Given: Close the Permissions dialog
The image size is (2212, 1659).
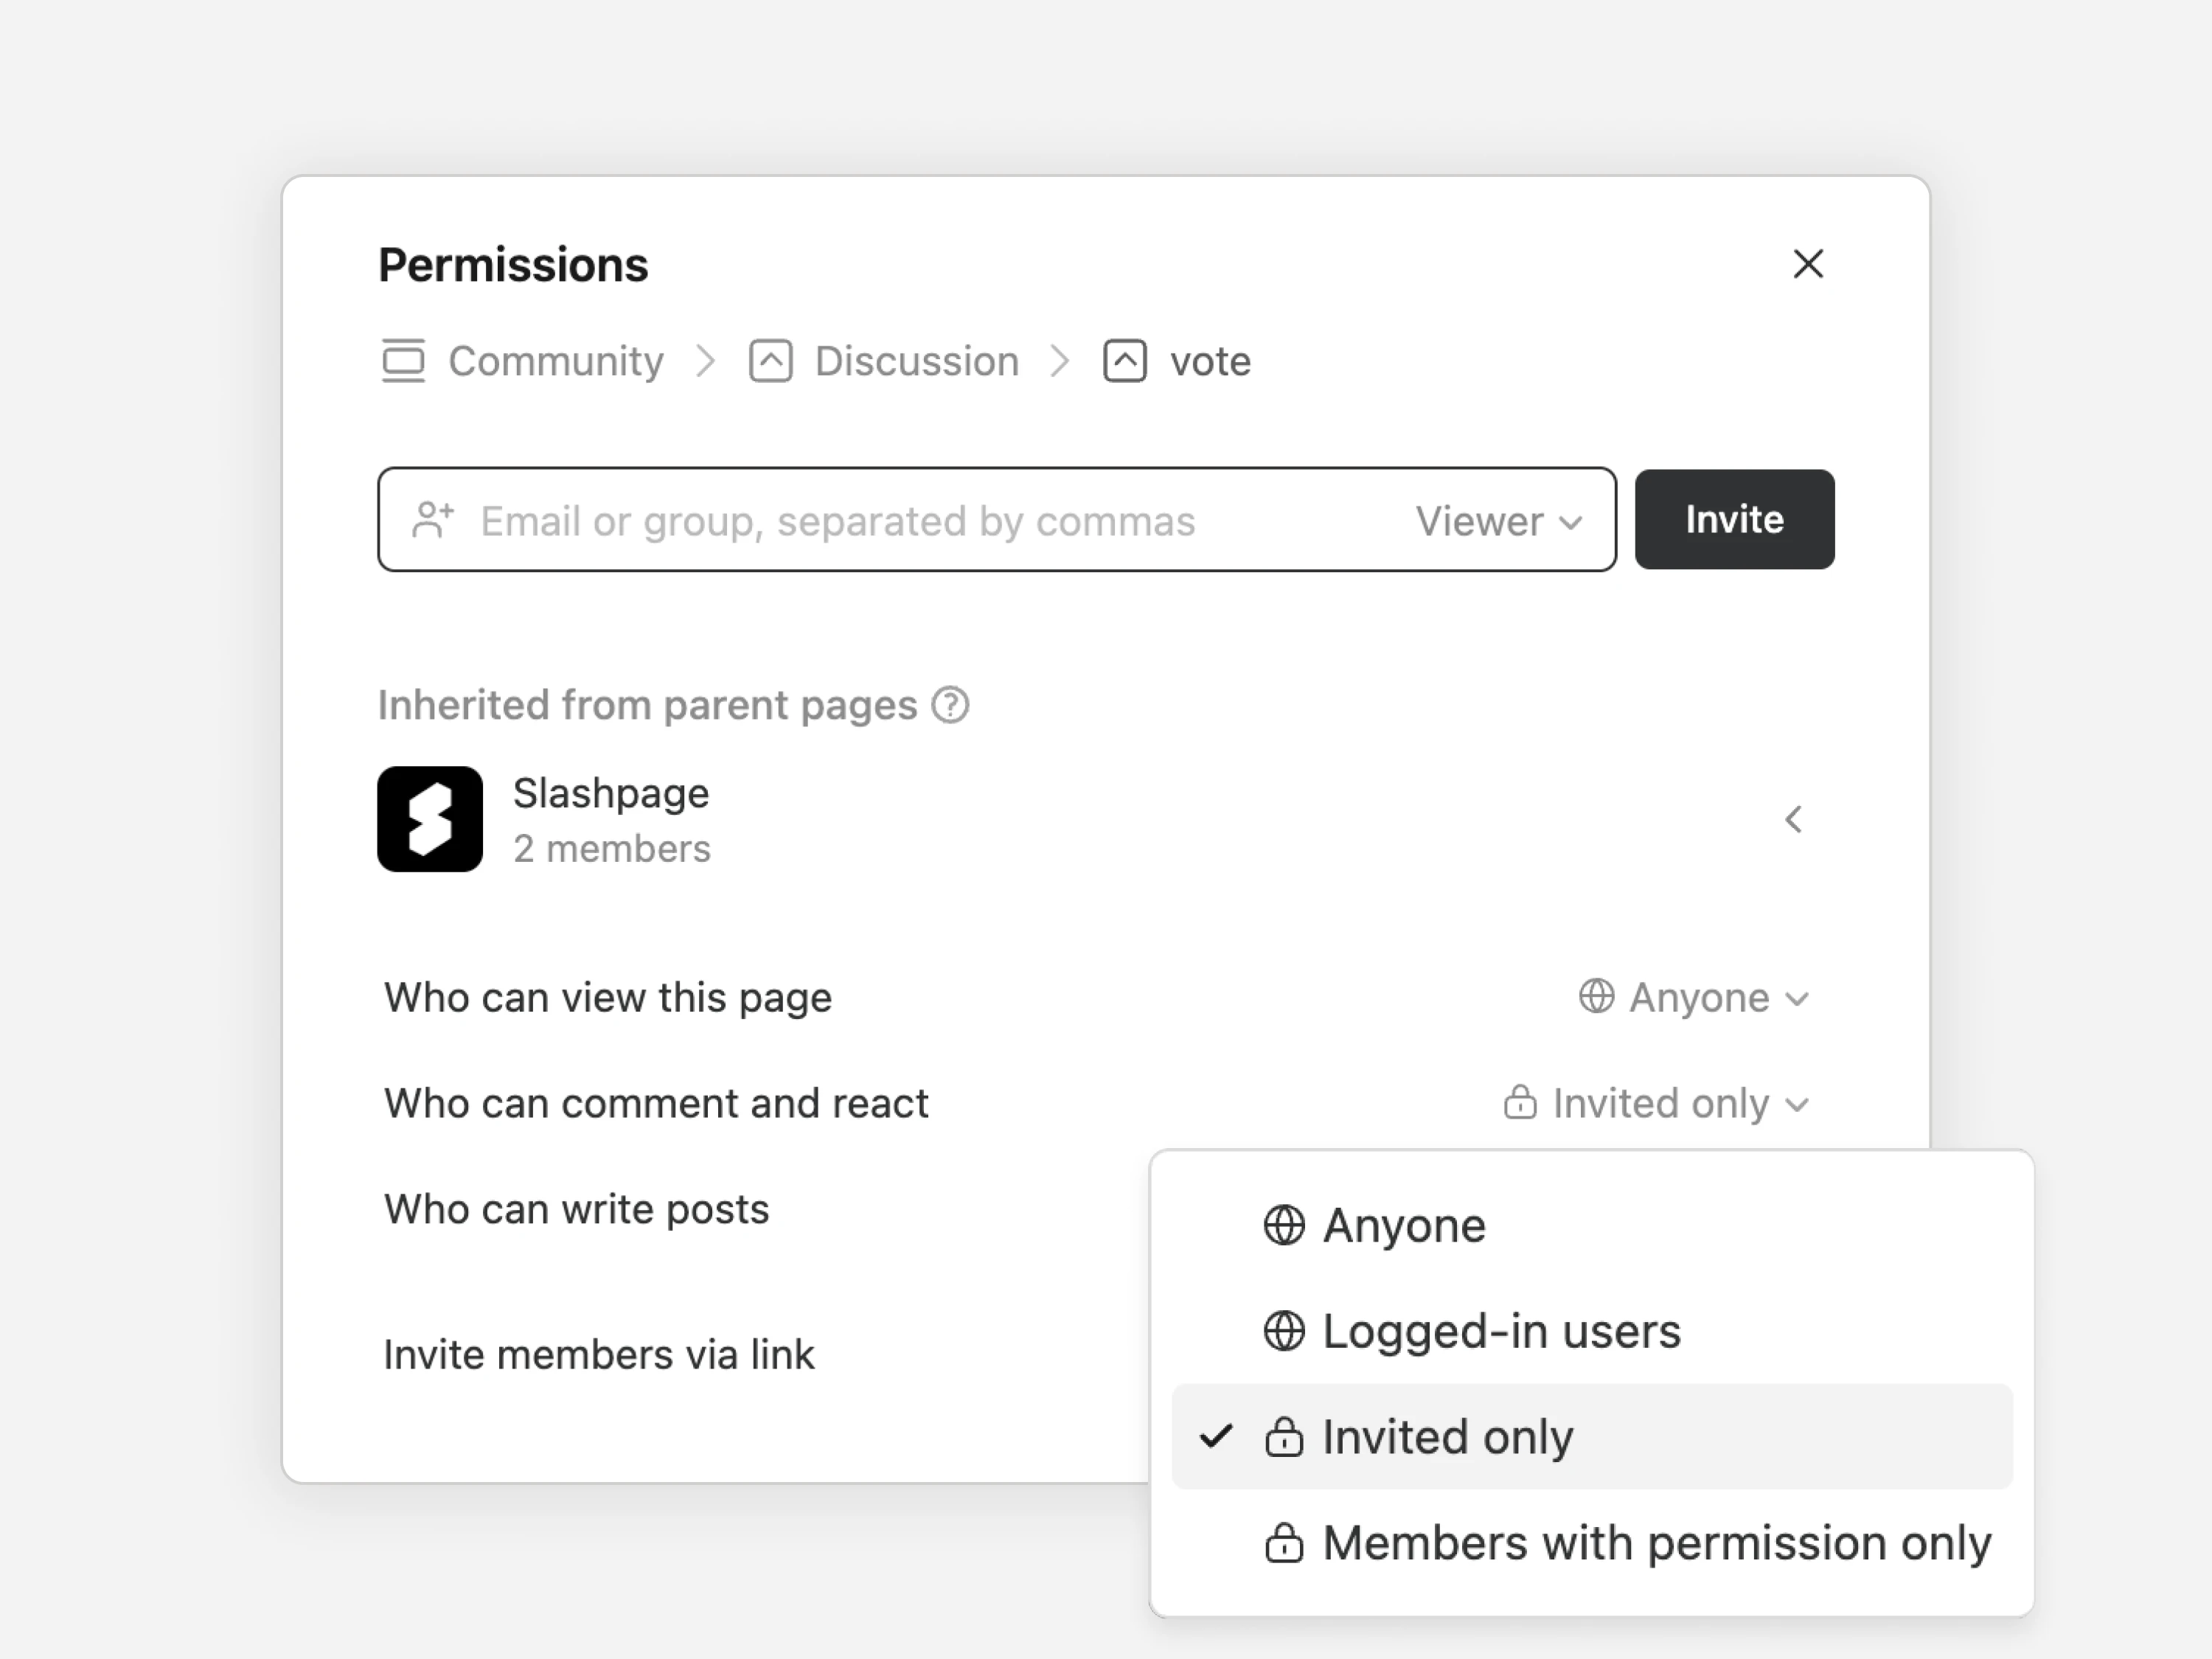Looking at the screenshot, I should tap(1808, 264).
